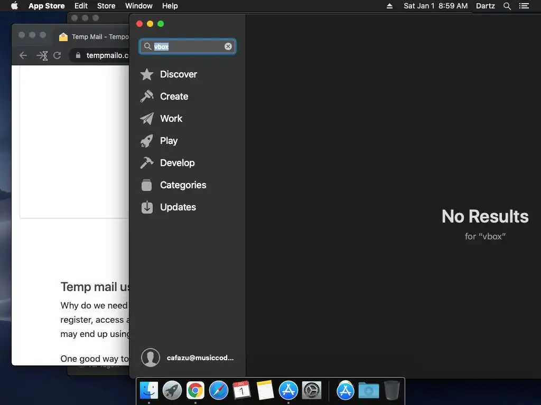Open the Edit menu
541x405 pixels.
point(81,6)
